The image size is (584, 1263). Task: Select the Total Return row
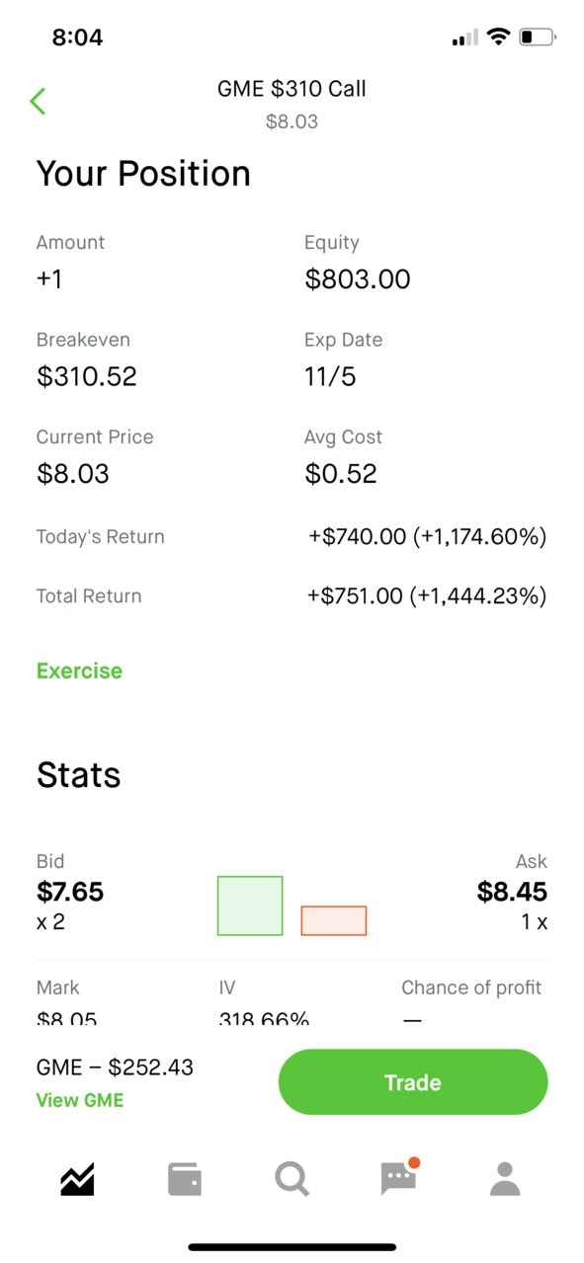pyautogui.click(x=292, y=595)
